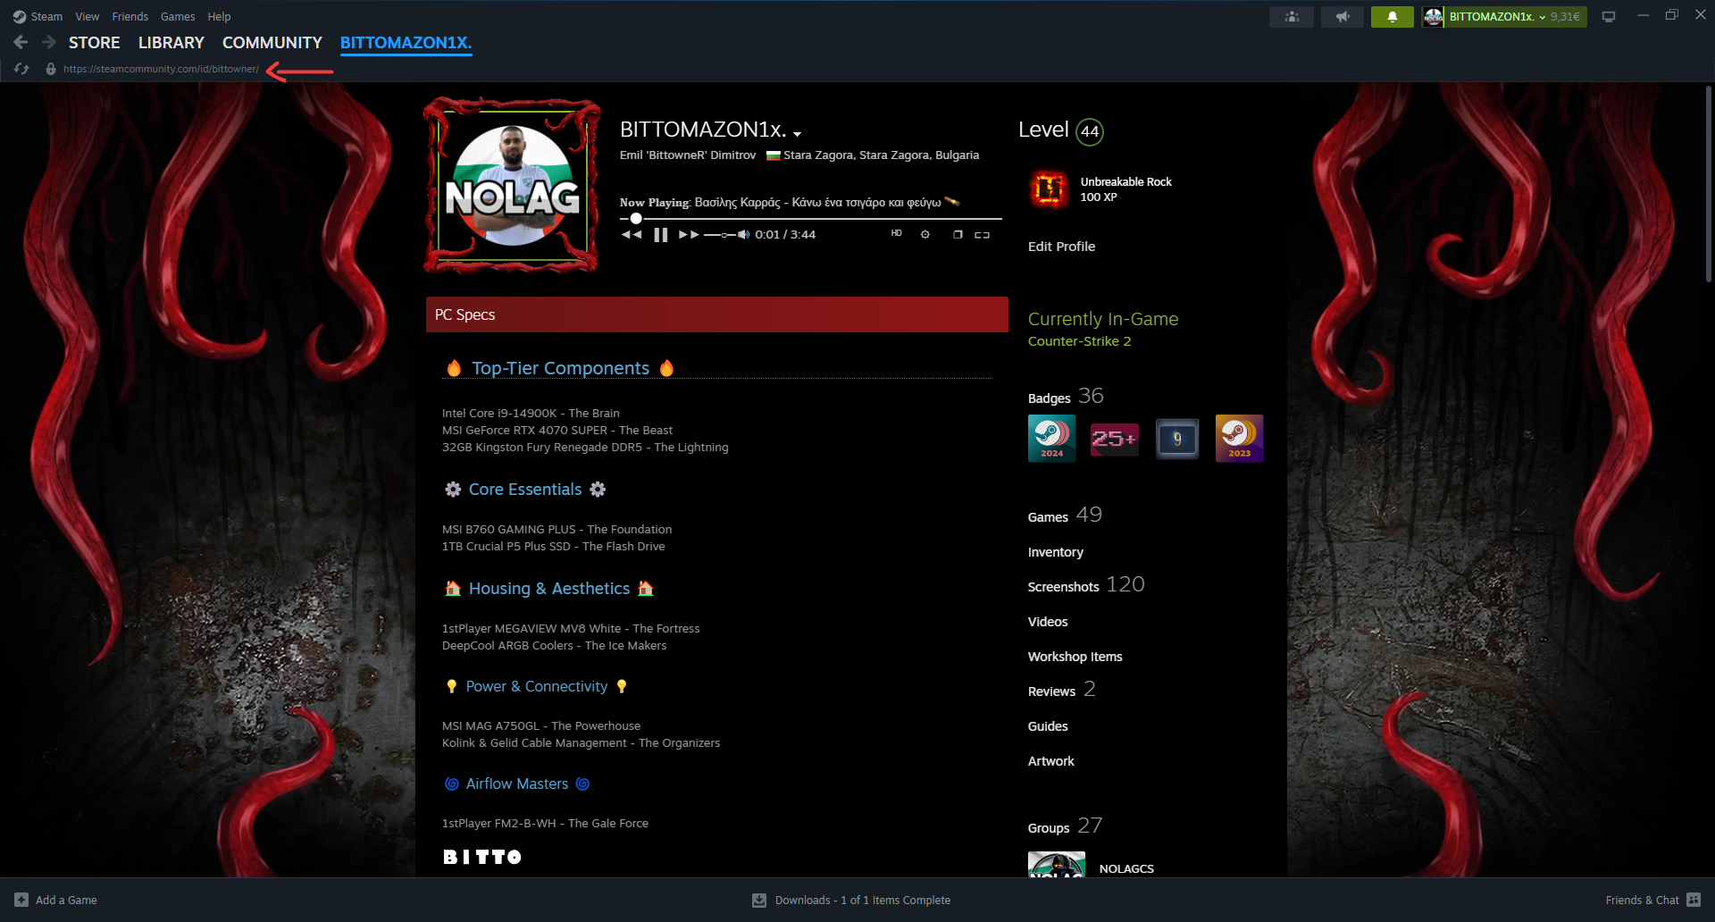Click the wallet balance 9,31€

pos(1565,16)
